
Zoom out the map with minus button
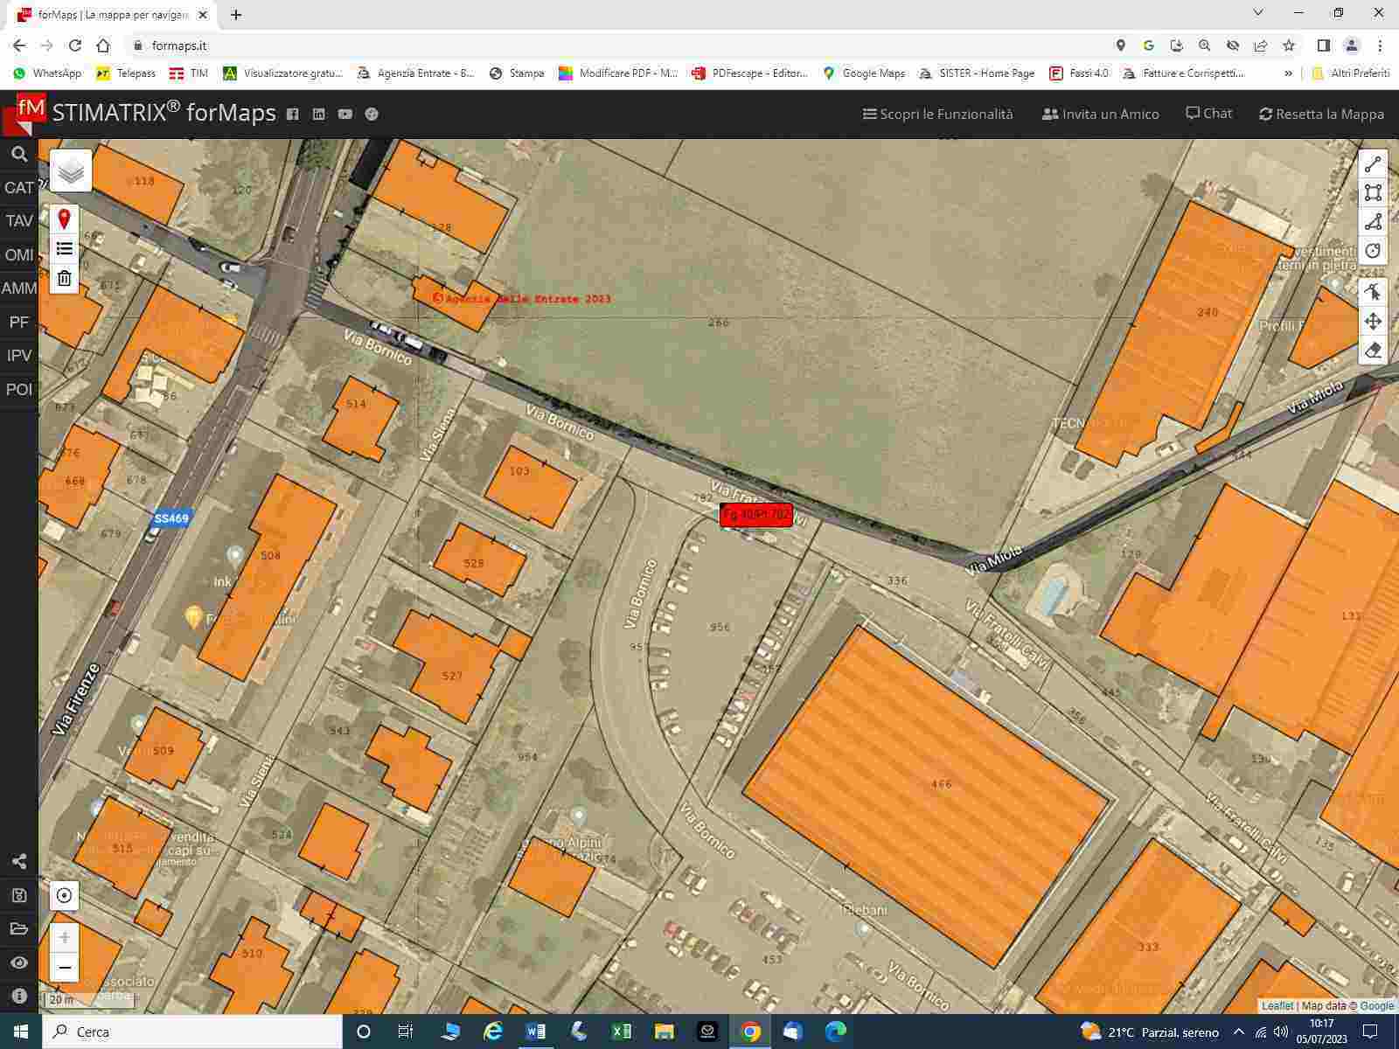pos(64,968)
